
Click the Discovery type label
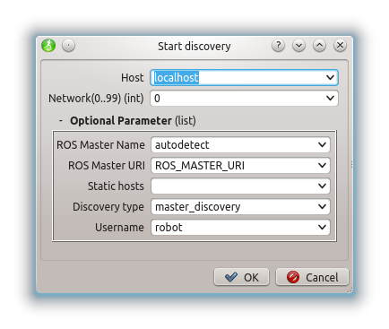[x=108, y=207]
